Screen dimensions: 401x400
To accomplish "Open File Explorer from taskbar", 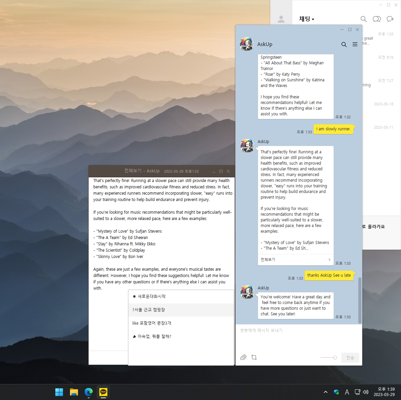I will (74, 392).
